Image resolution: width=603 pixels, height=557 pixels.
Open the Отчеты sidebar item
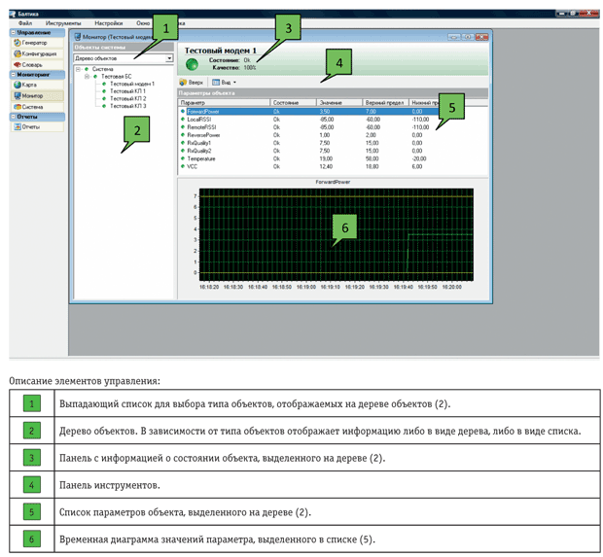coord(38,126)
